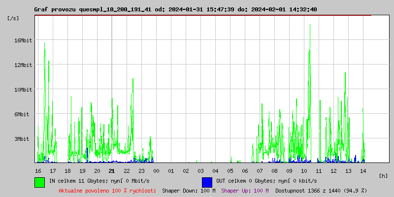Click the 10Mbit label on the vertical axis

pos(23,90)
